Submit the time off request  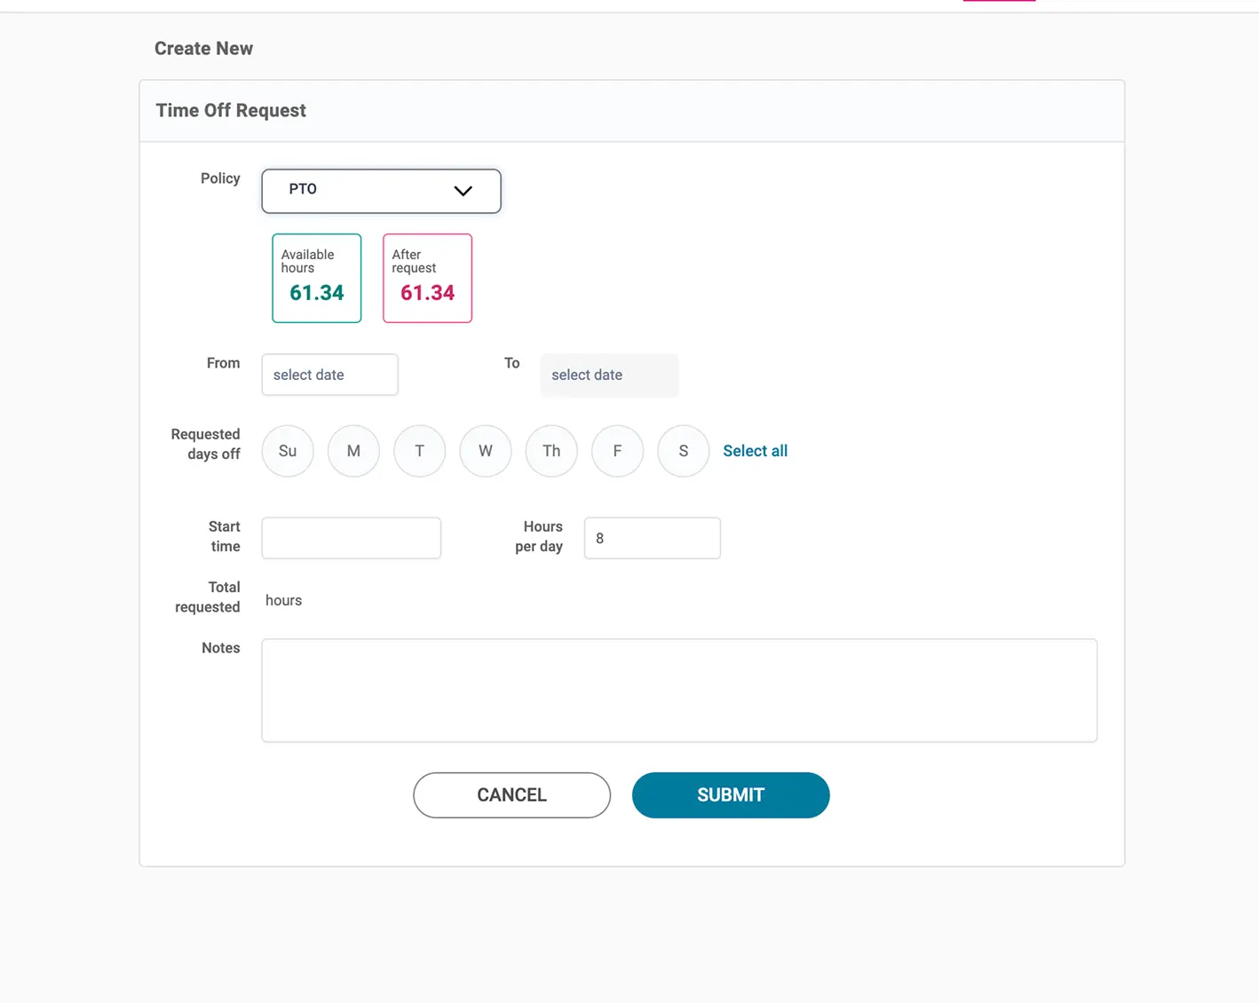click(x=730, y=794)
